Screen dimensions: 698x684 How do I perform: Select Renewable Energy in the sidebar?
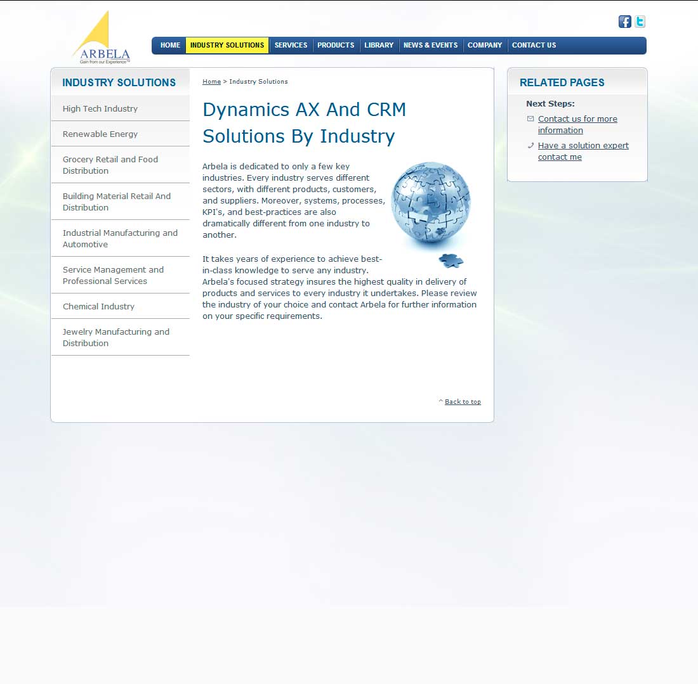(120, 134)
